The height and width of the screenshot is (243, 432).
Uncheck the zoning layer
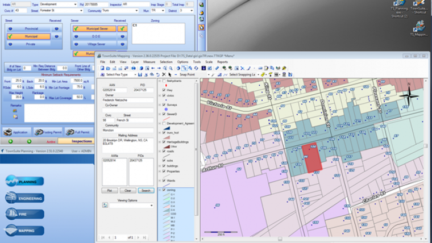pyautogui.click(x=164, y=190)
